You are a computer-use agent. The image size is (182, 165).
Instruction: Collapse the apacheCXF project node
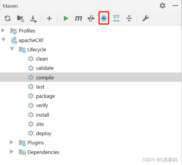pyautogui.click(x=4, y=40)
